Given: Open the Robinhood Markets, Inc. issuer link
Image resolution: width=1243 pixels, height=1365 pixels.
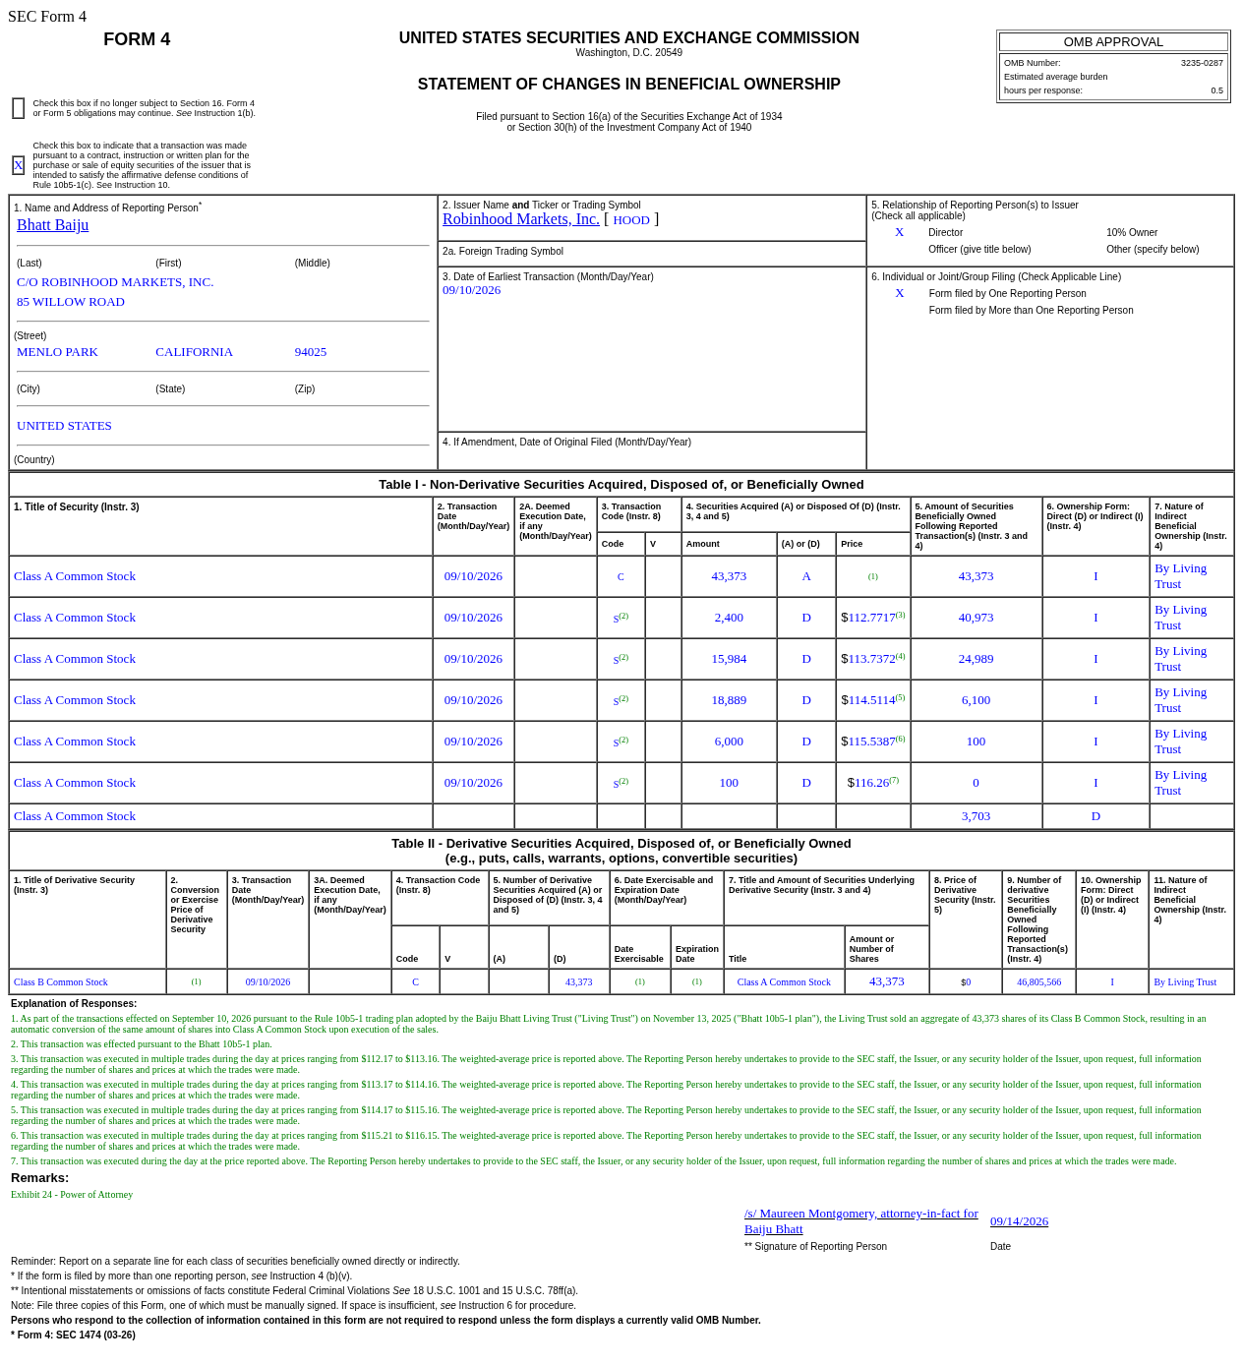Looking at the screenshot, I should click(520, 219).
